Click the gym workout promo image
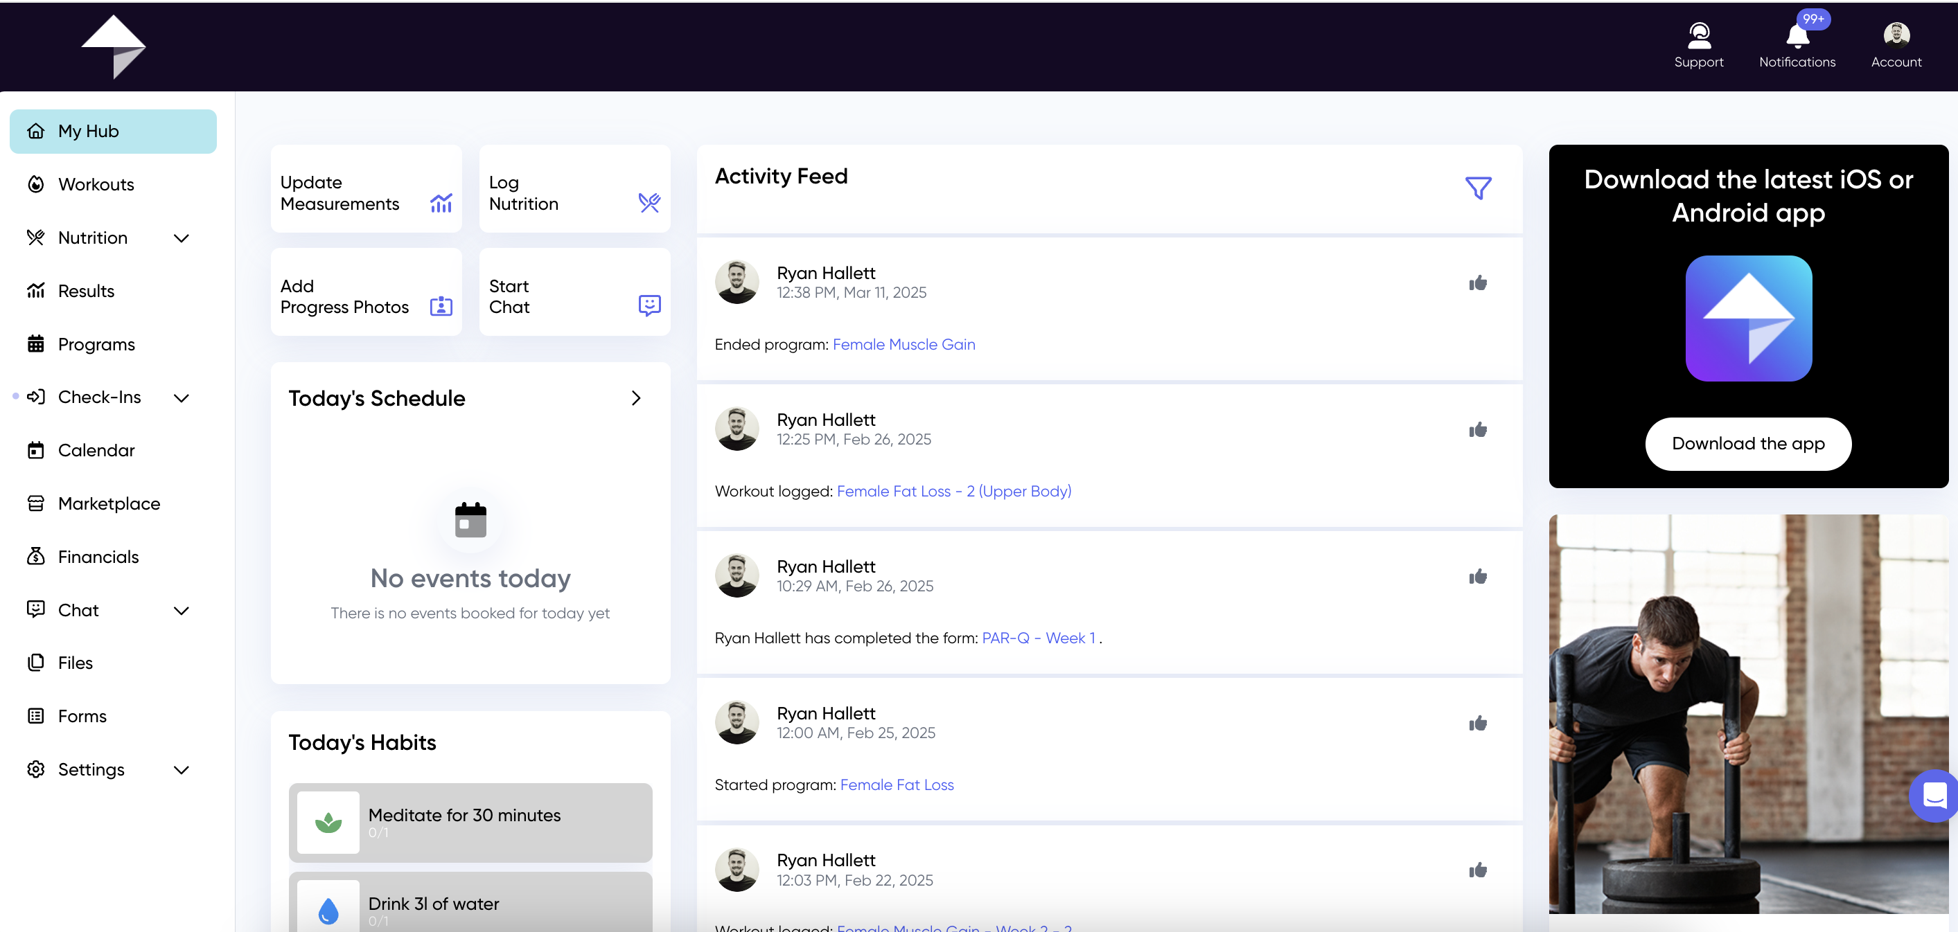The height and width of the screenshot is (932, 1958). click(1747, 714)
